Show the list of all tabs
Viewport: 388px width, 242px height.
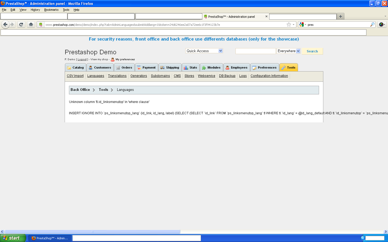tap(385, 16)
